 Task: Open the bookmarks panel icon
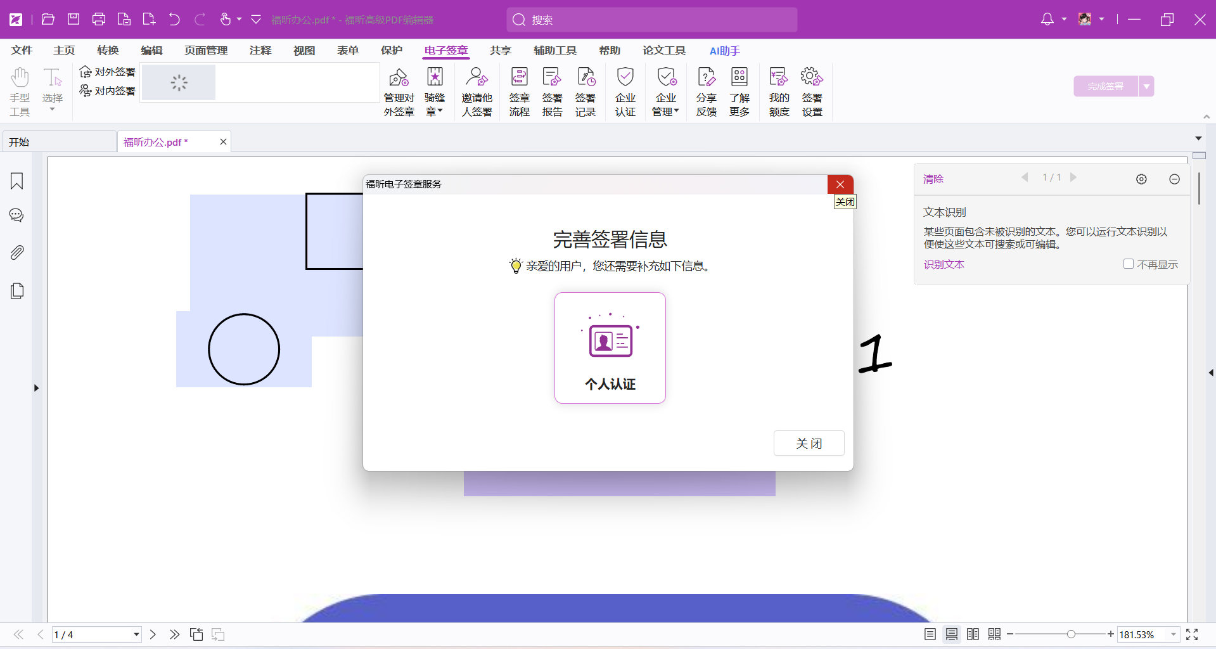coord(17,181)
